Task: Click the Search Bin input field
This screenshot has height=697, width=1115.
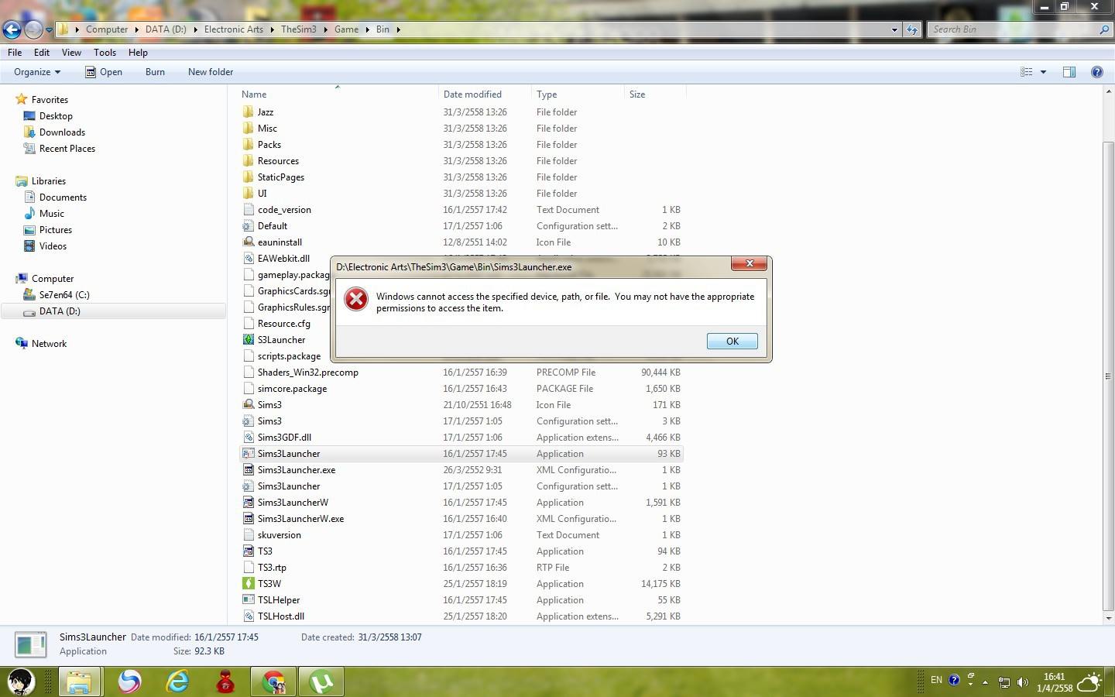Action: 1013,29
